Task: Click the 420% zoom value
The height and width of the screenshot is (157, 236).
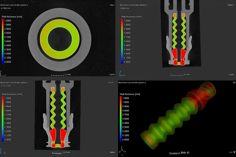Action: point(232,75)
